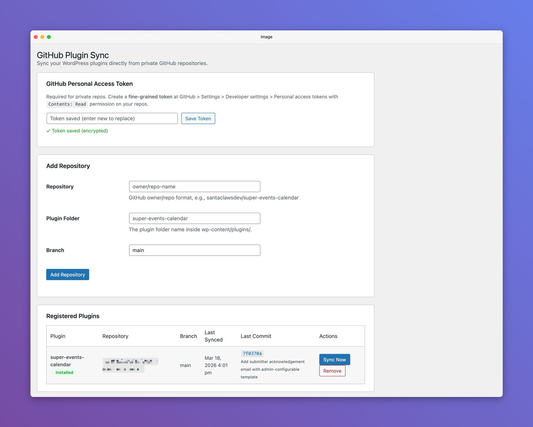Click the green checkmark beside Token saved
The width and height of the screenshot is (533, 427).
[48, 131]
